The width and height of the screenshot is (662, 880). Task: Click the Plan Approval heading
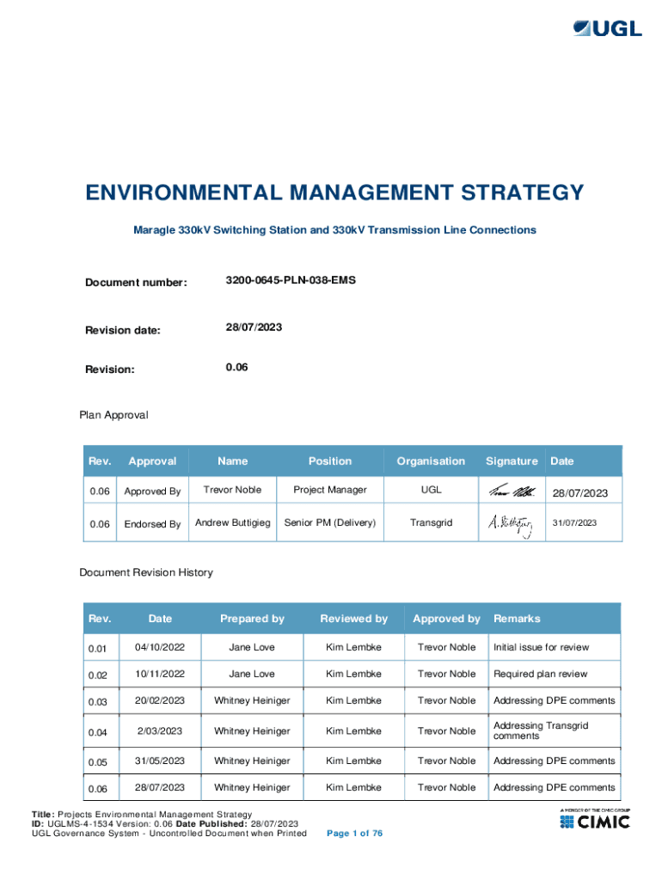coord(113,415)
